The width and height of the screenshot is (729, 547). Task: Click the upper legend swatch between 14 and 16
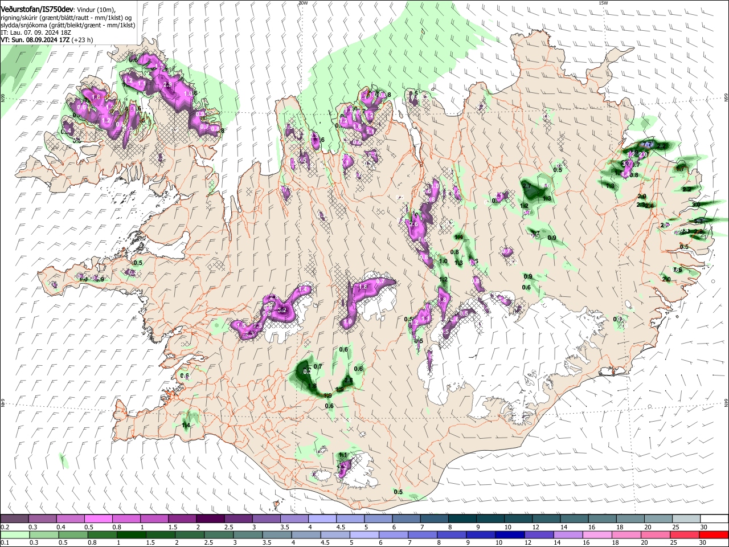pyautogui.click(x=574, y=519)
